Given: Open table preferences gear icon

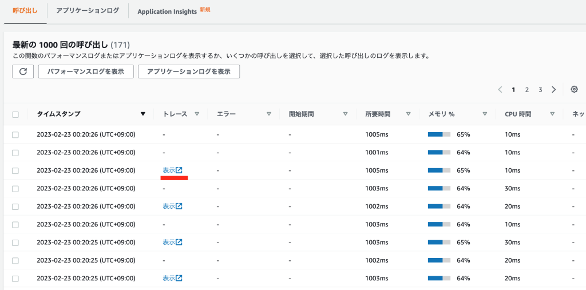Looking at the screenshot, I should (575, 89).
